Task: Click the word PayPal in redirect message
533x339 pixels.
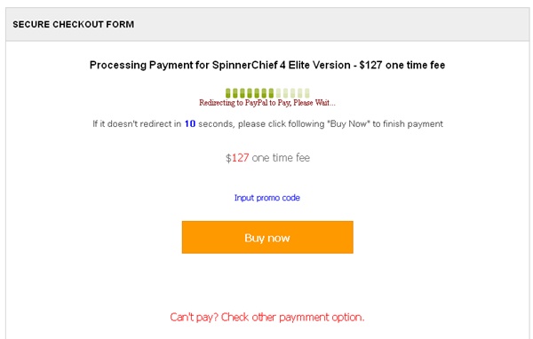Action: (257, 103)
